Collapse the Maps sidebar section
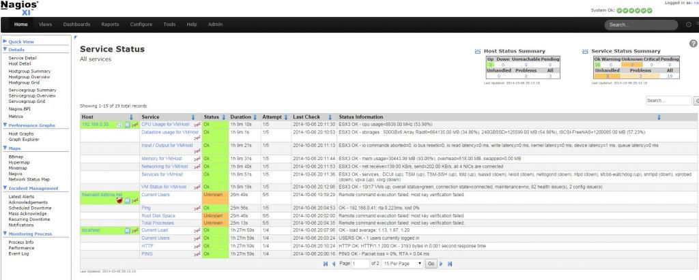Screen dimensions: 699x280 coord(5,148)
